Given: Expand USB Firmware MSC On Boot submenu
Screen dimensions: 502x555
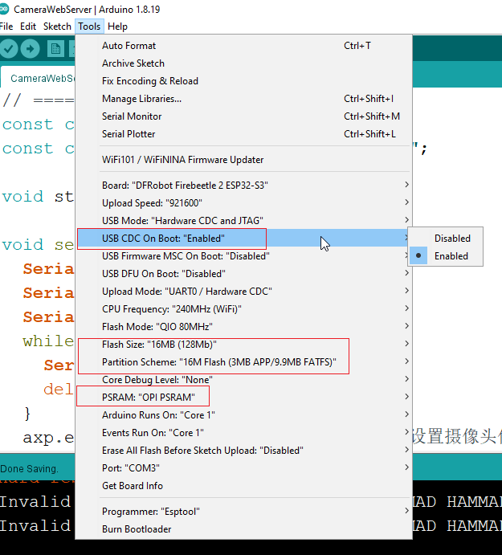Looking at the screenshot, I should 243,256.
